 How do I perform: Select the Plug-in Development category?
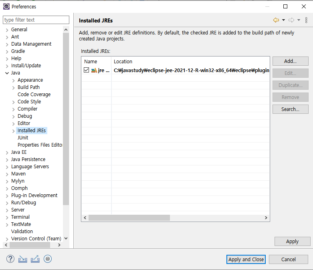[34, 195]
